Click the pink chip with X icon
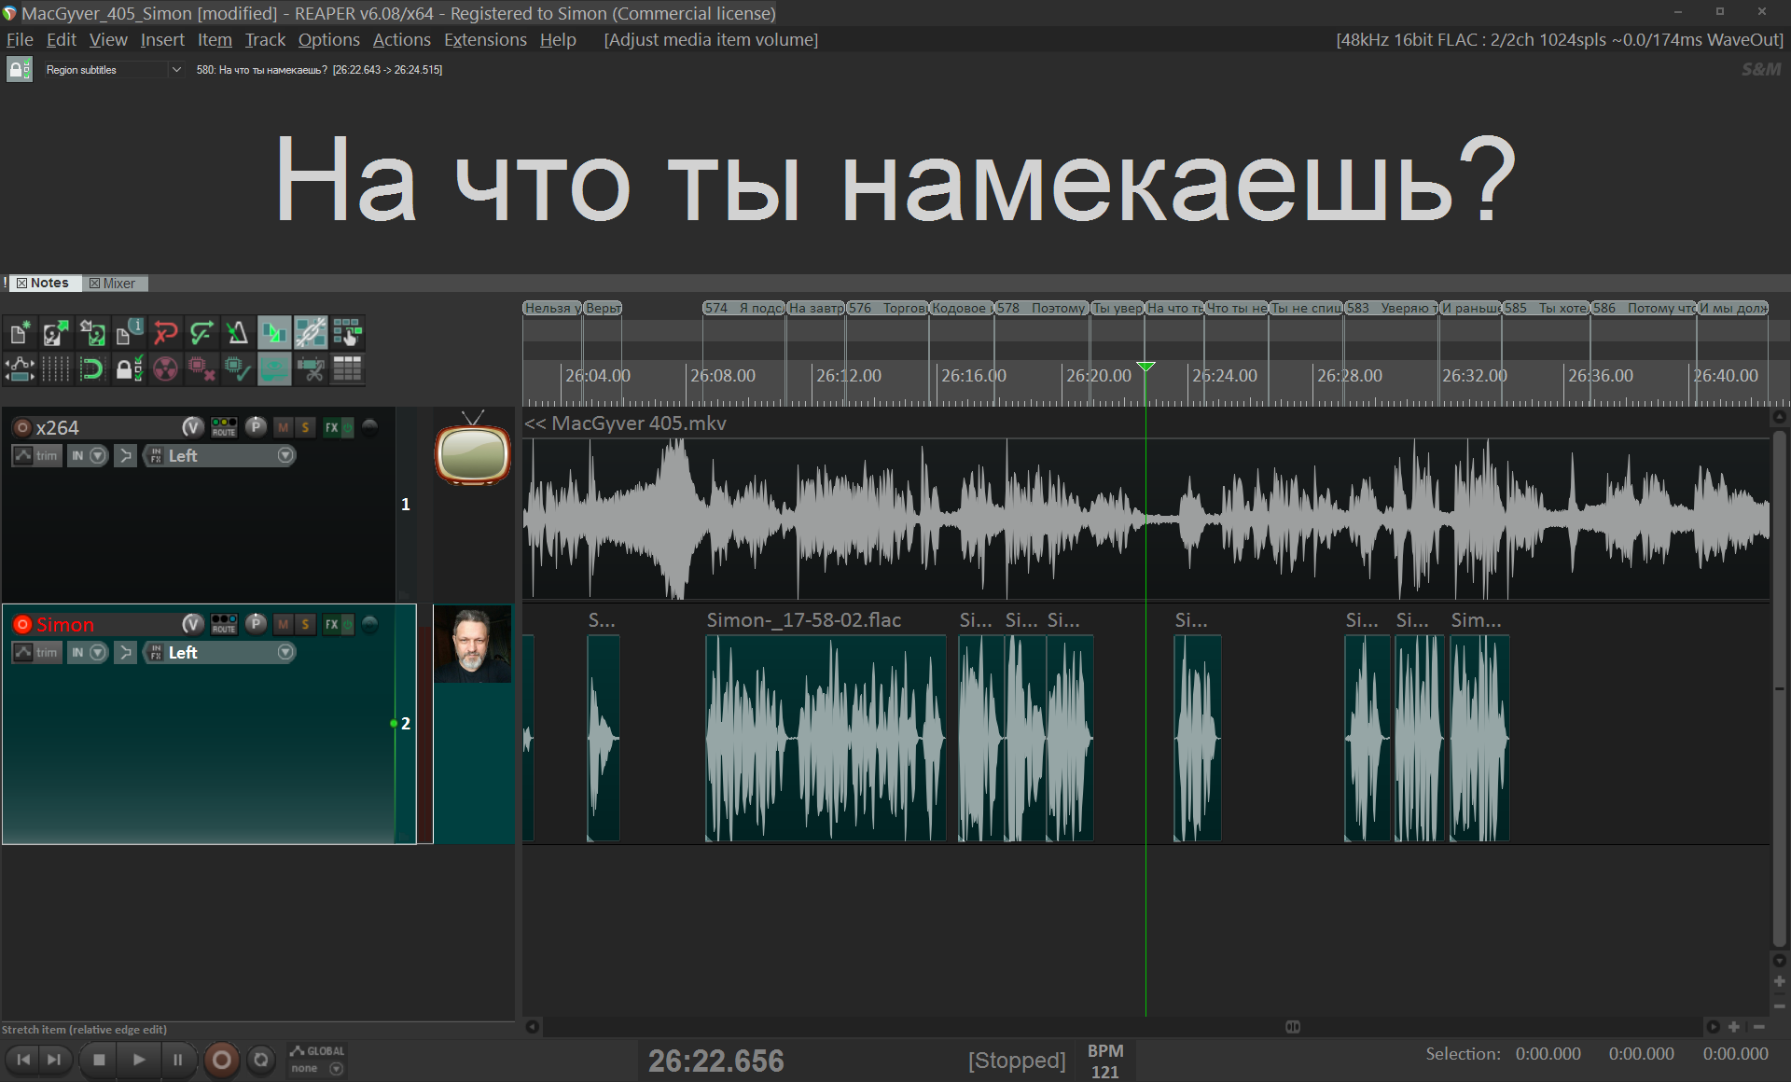Image resolution: width=1791 pixels, height=1082 pixels. (201, 369)
